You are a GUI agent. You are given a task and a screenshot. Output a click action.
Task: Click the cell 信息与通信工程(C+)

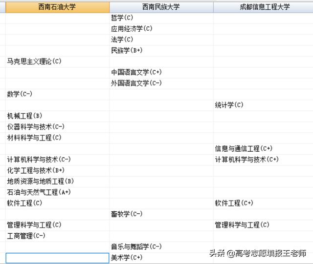pos(263,149)
